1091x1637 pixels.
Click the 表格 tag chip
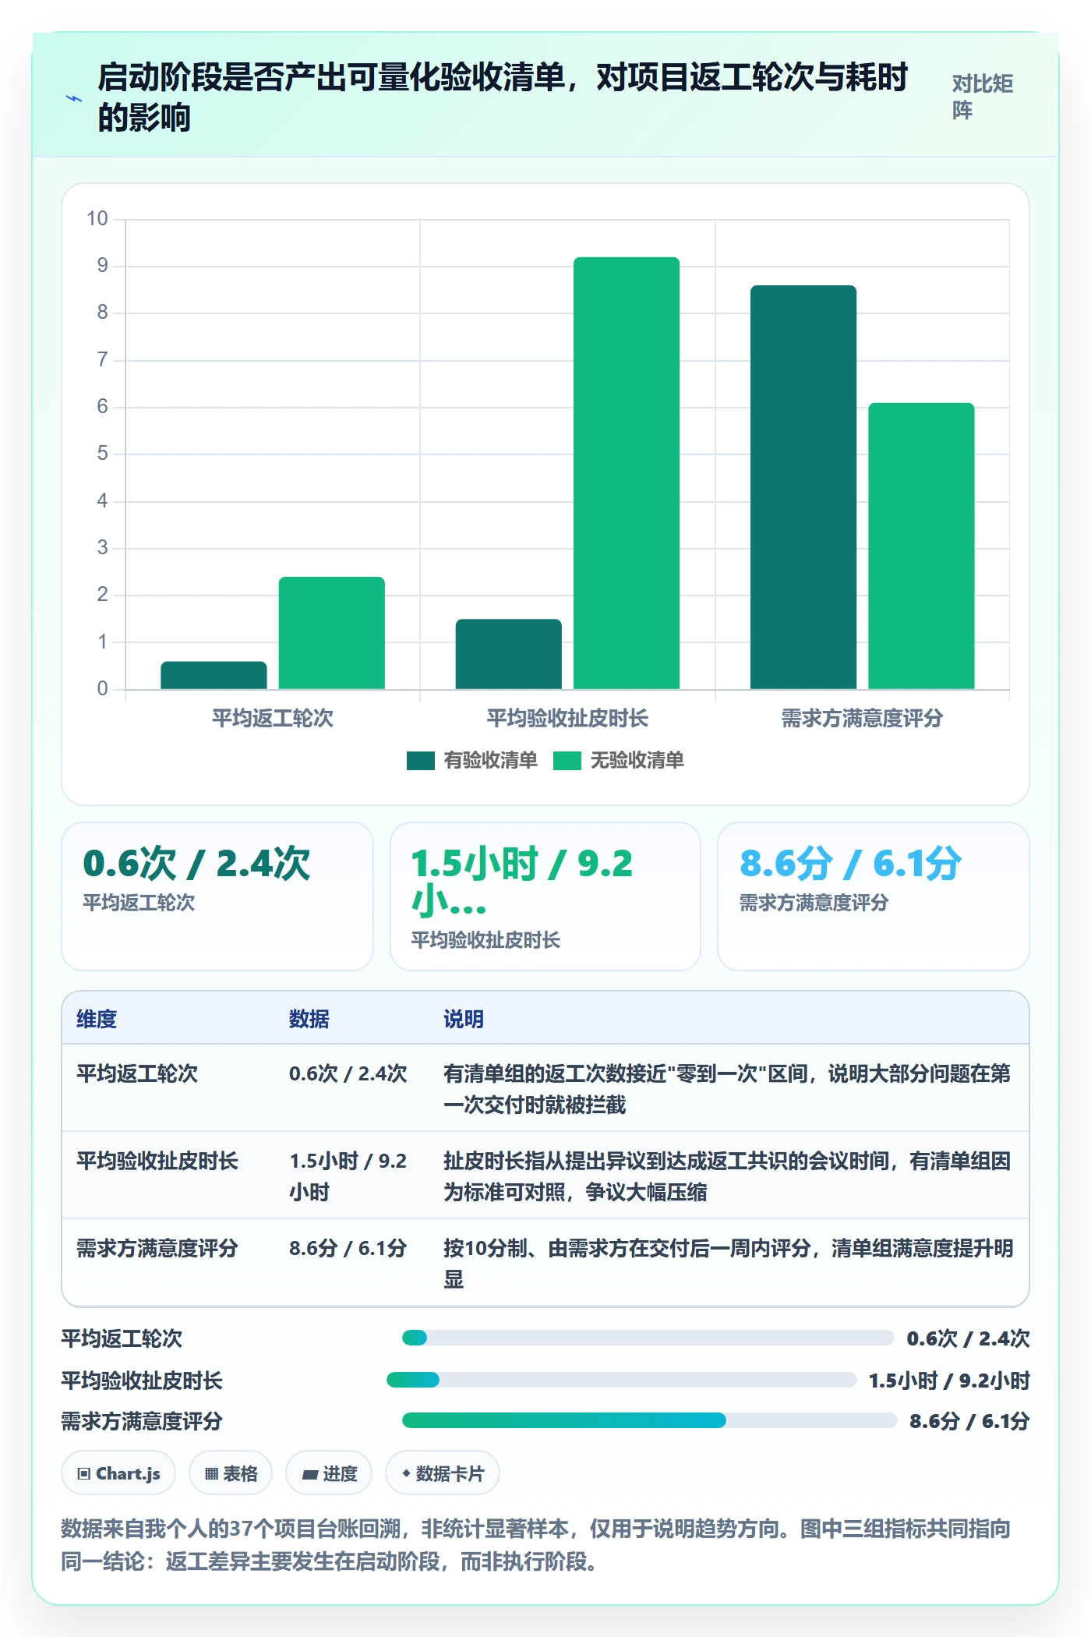point(231,1473)
